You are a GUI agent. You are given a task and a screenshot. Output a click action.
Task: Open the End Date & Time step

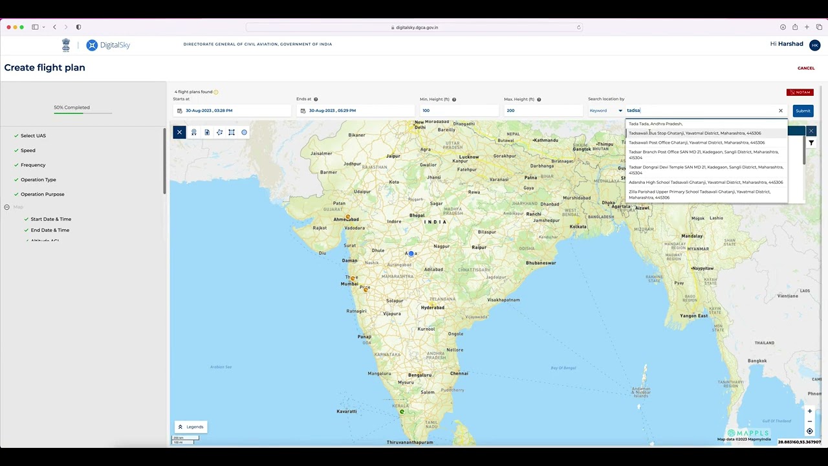pyautogui.click(x=50, y=230)
